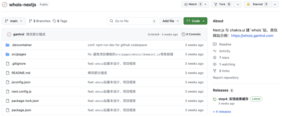View the 6 Commits history
Viewport: 282px width, 117px height.
click(x=191, y=34)
